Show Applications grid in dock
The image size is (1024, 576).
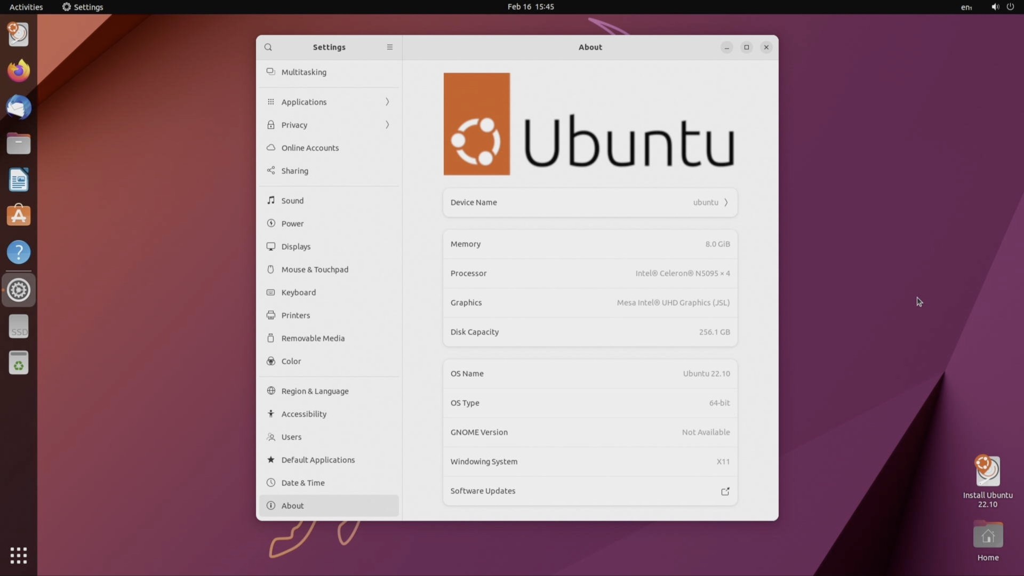point(19,555)
